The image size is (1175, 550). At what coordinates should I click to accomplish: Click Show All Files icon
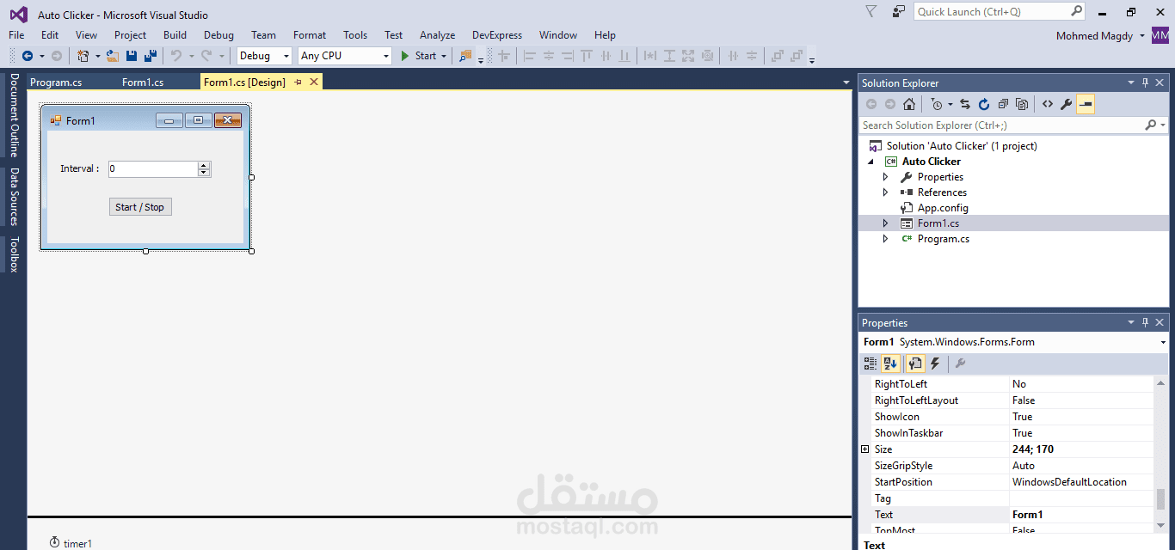1022,105
